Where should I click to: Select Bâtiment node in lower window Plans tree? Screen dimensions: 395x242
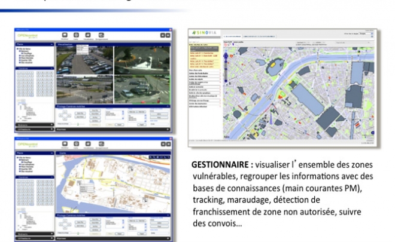(x=24, y=160)
